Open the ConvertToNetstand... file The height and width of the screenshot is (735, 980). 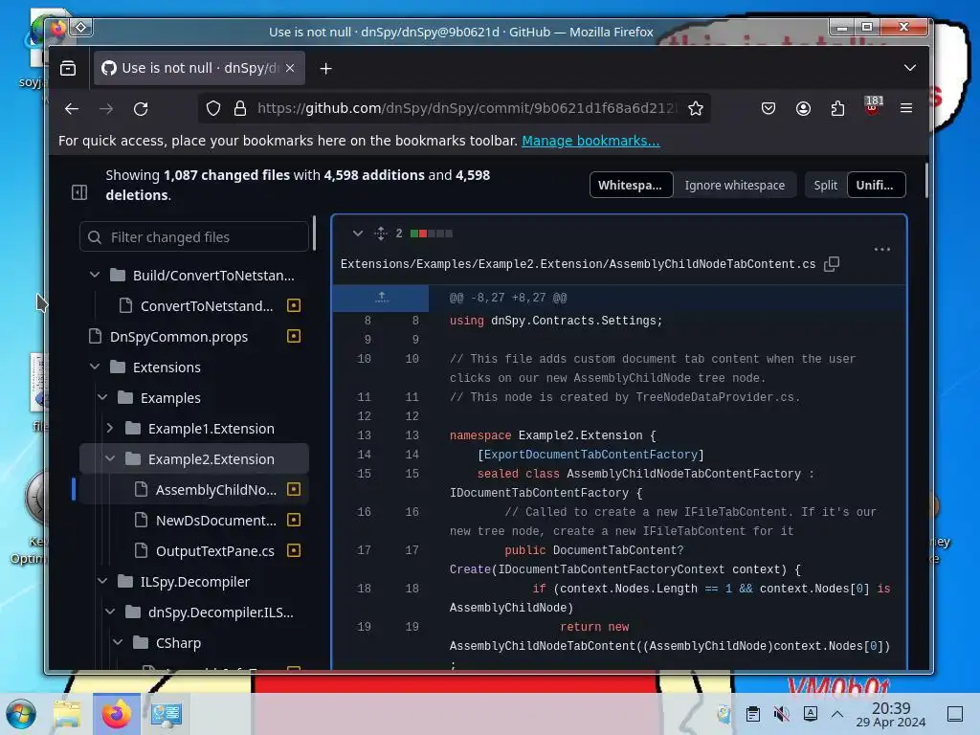tap(207, 305)
